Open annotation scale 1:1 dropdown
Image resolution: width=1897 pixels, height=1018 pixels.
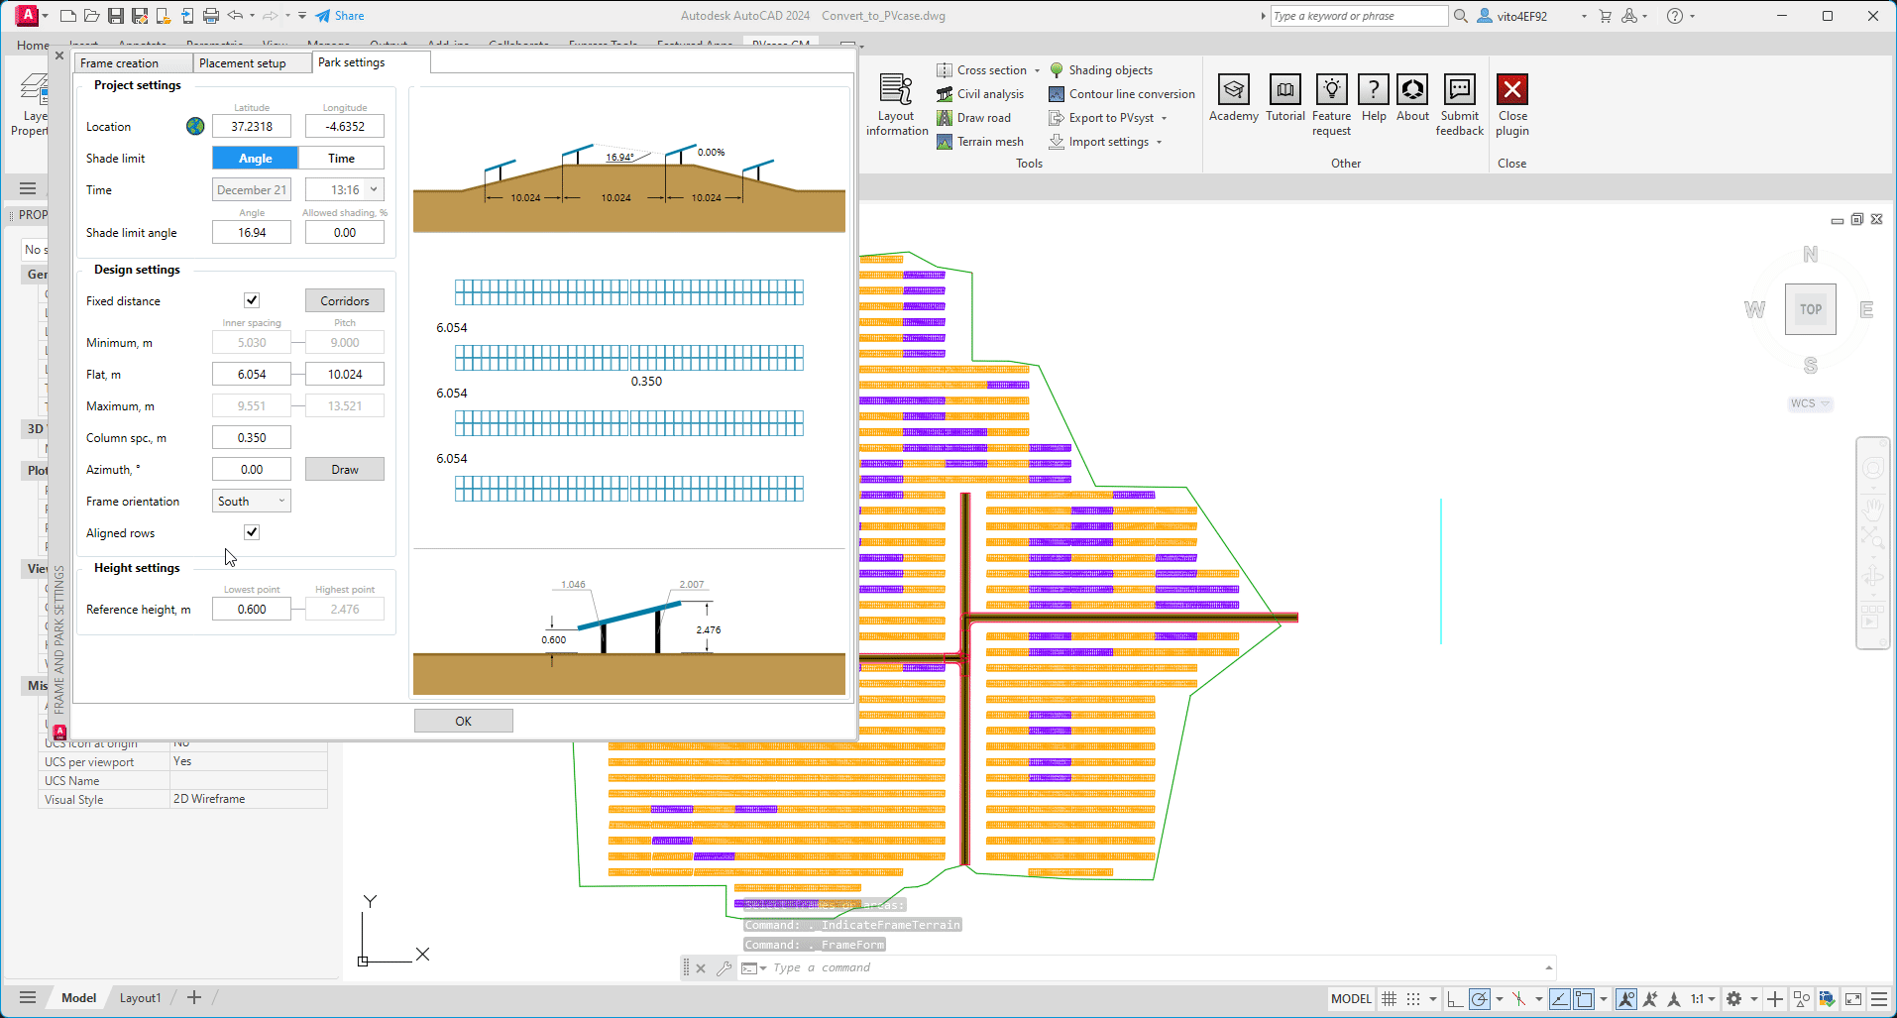point(1703,998)
